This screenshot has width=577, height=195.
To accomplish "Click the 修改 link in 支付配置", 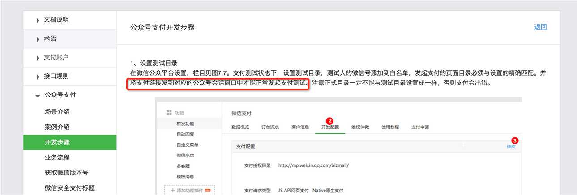I will pyautogui.click(x=511, y=147).
